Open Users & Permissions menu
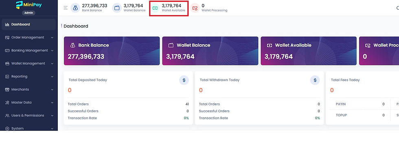399x156 pixels. [x=28, y=115]
